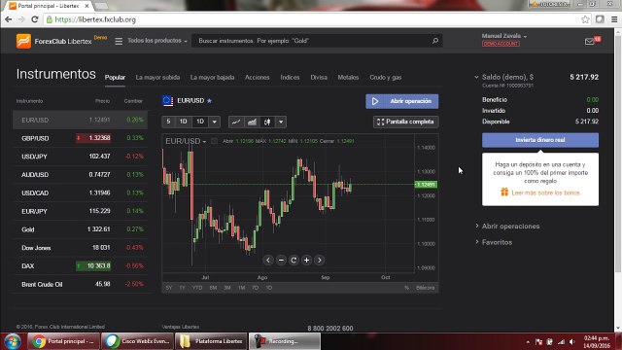Expand Abrir operaciones section

[x=510, y=227]
